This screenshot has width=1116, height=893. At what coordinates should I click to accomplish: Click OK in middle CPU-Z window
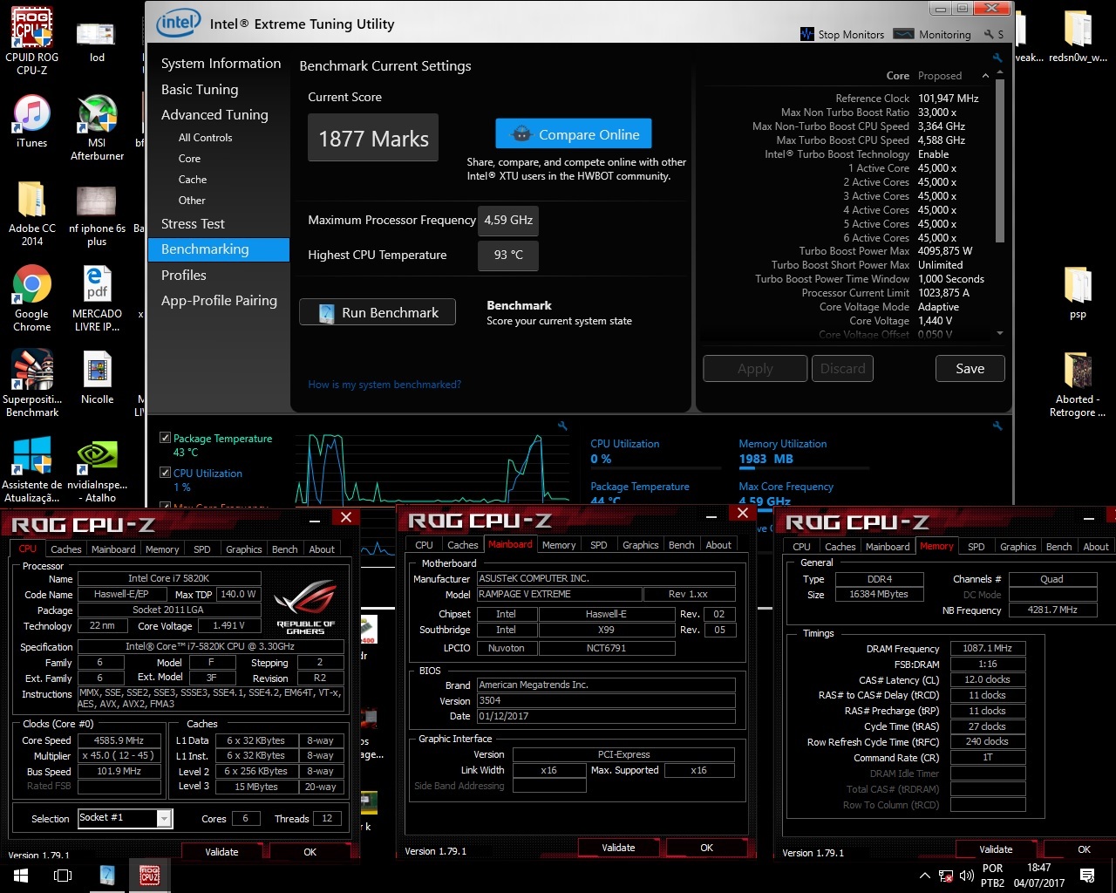(x=706, y=848)
